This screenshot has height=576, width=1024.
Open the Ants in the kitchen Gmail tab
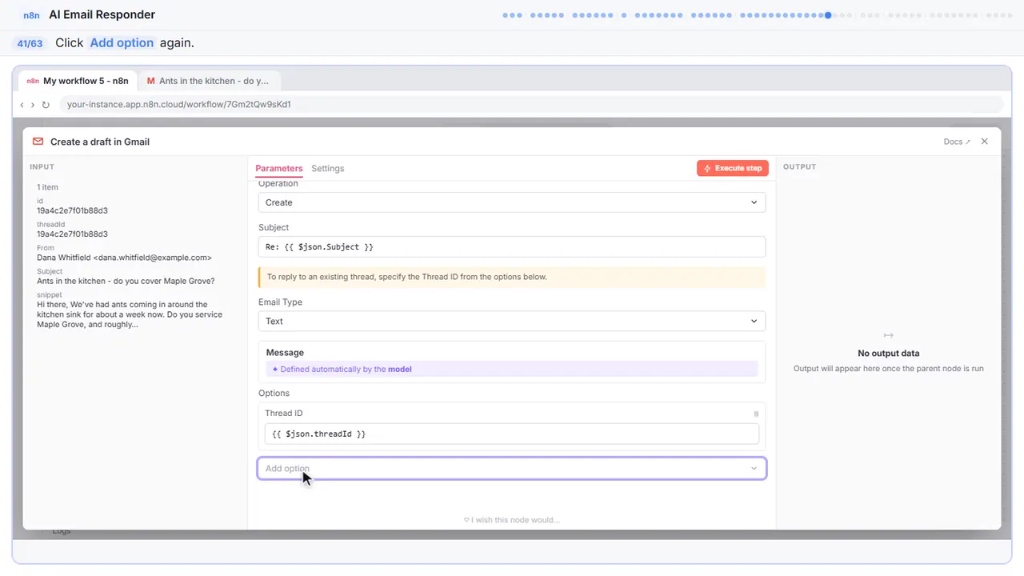click(209, 81)
